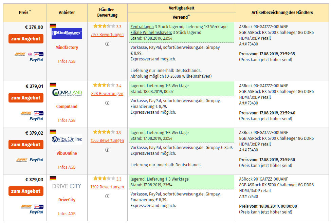332x224 pixels.
Task: Click the Händler-Bewertung column header
Action: 107,13
